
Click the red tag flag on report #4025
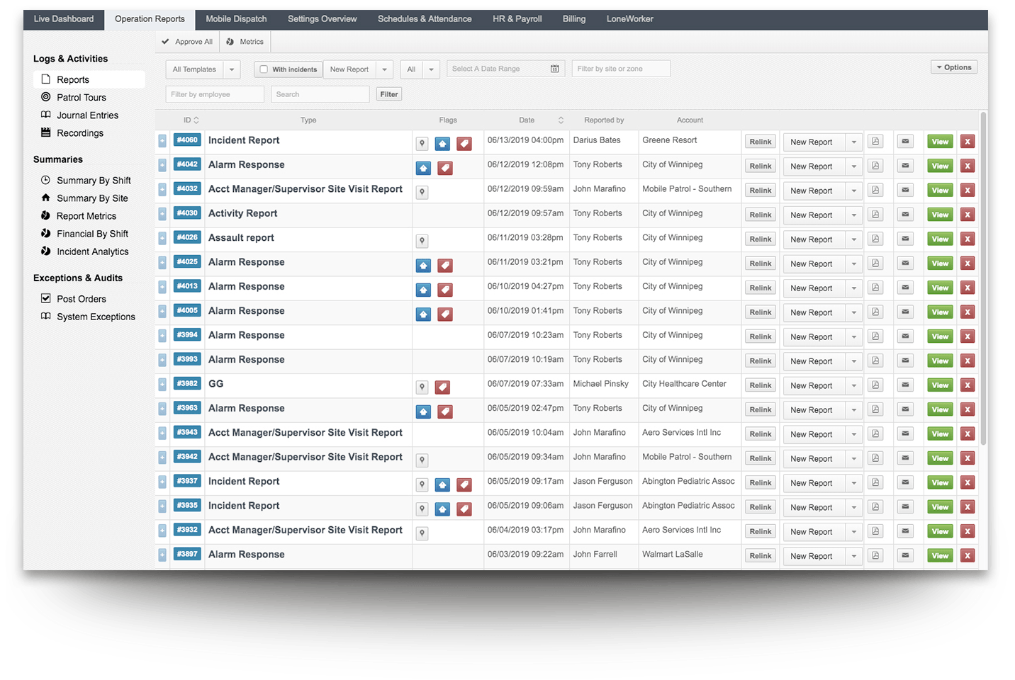point(445,266)
